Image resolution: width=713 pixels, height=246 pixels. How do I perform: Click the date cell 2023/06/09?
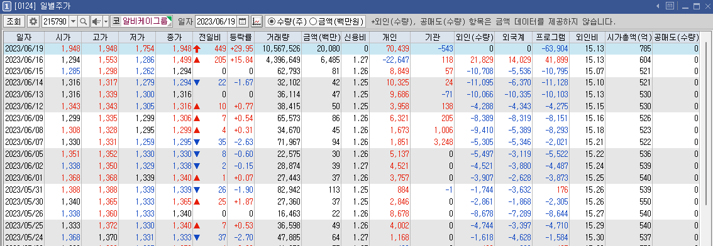(x=23, y=118)
